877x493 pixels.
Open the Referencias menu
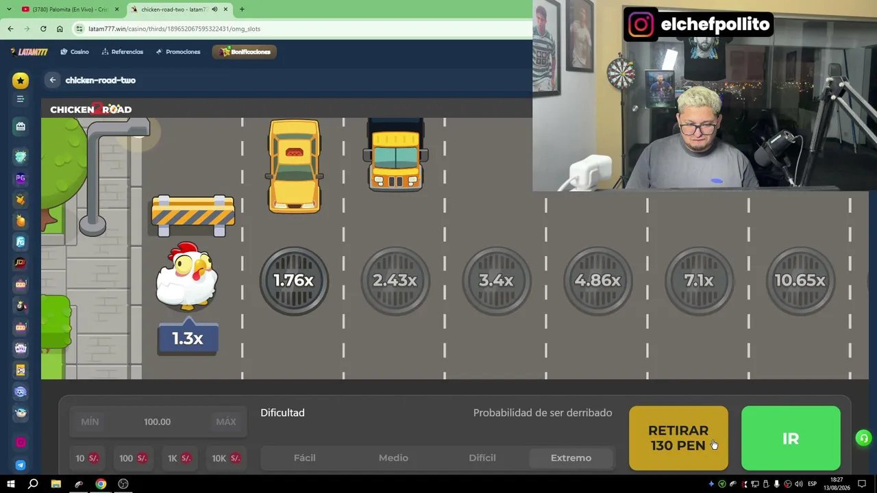[123, 52]
